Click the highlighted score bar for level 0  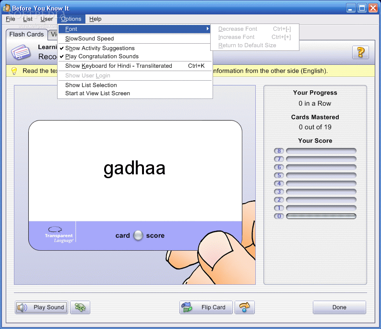click(321, 216)
